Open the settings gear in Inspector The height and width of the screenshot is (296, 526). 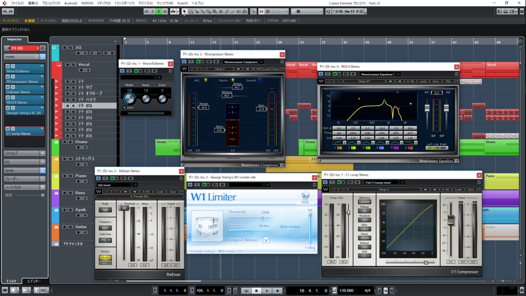point(43,195)
